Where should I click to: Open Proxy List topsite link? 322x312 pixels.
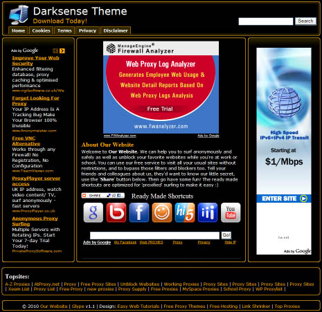click(x=44, y=289)
